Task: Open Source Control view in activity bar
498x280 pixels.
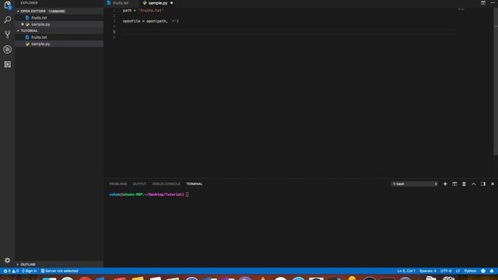Action: [x=7, y=34]
